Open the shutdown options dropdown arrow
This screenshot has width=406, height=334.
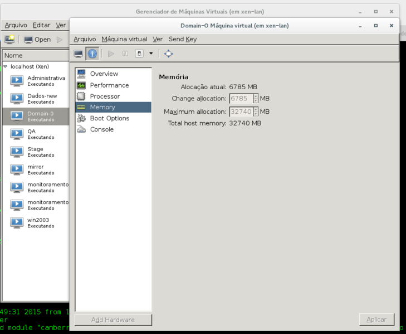coord(151,54)
